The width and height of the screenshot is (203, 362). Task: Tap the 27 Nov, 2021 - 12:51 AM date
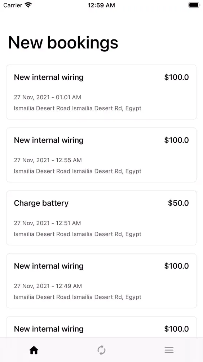click(x=47, y=223)
